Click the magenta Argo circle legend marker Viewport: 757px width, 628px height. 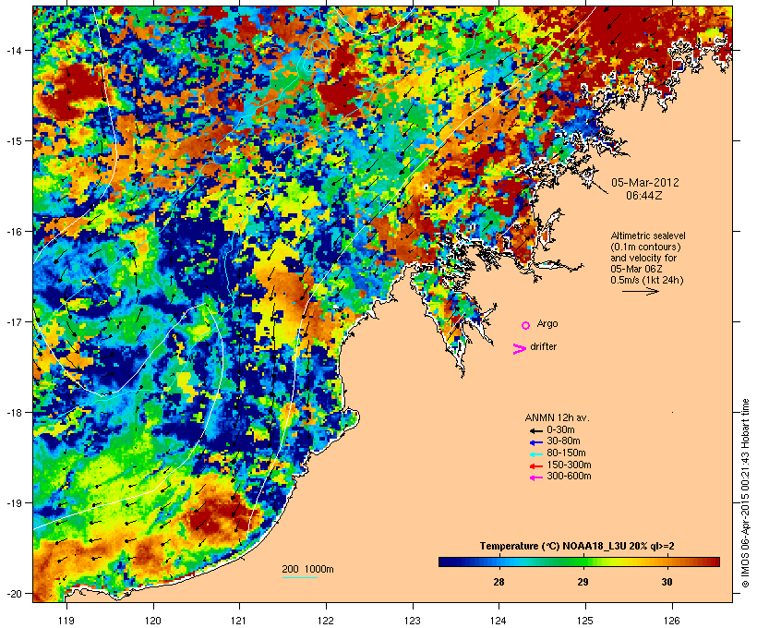526,325
